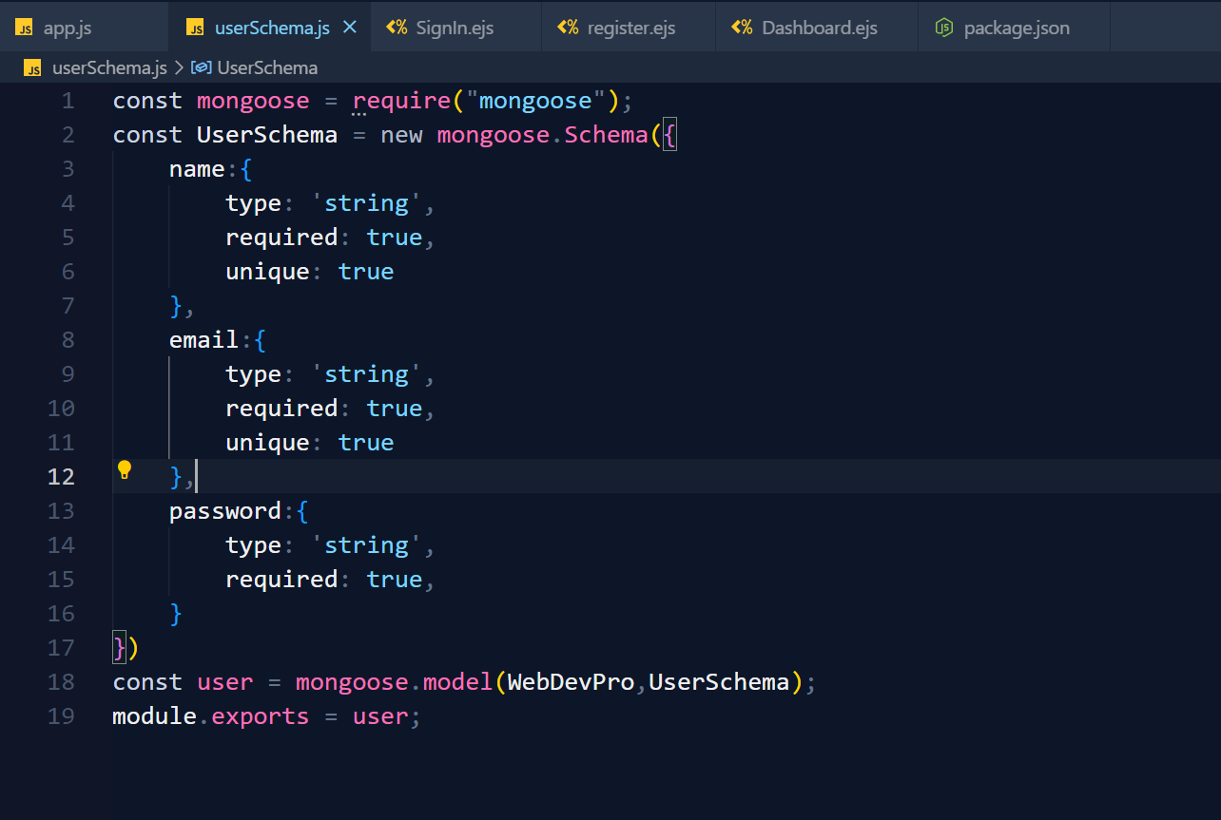Click the email key on line 8

tap(203, 340)
